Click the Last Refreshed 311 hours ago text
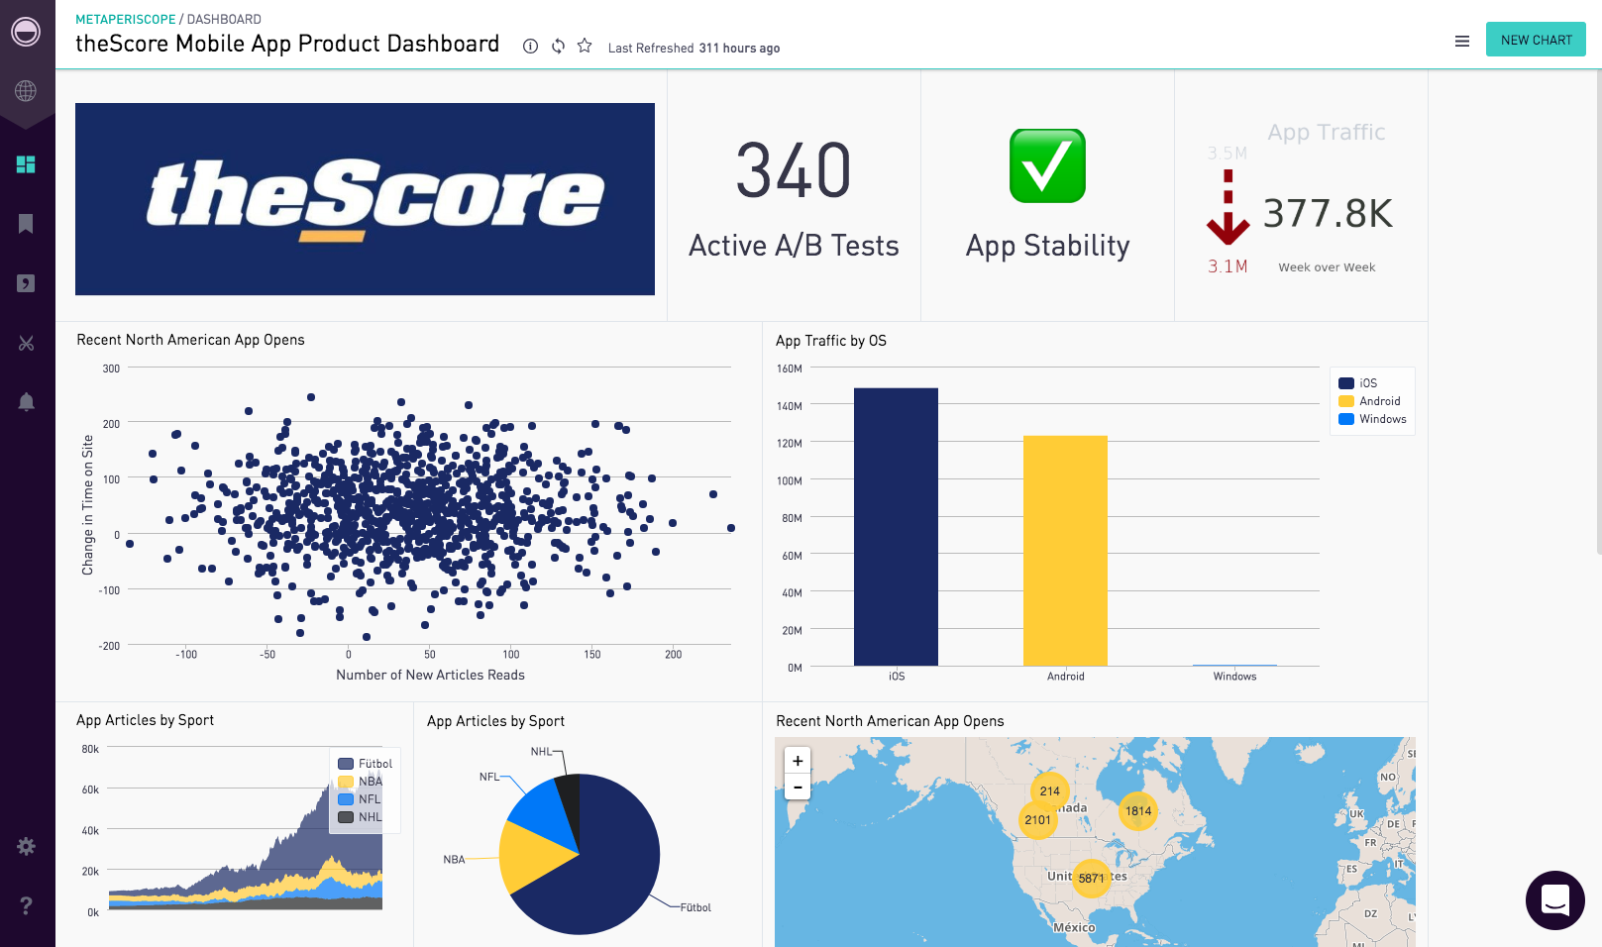 click(x=694, y=48)
